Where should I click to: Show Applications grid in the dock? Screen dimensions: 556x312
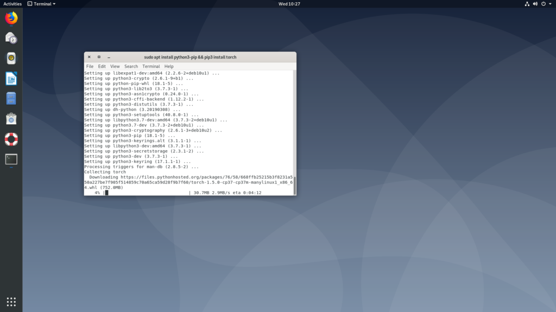11,302
